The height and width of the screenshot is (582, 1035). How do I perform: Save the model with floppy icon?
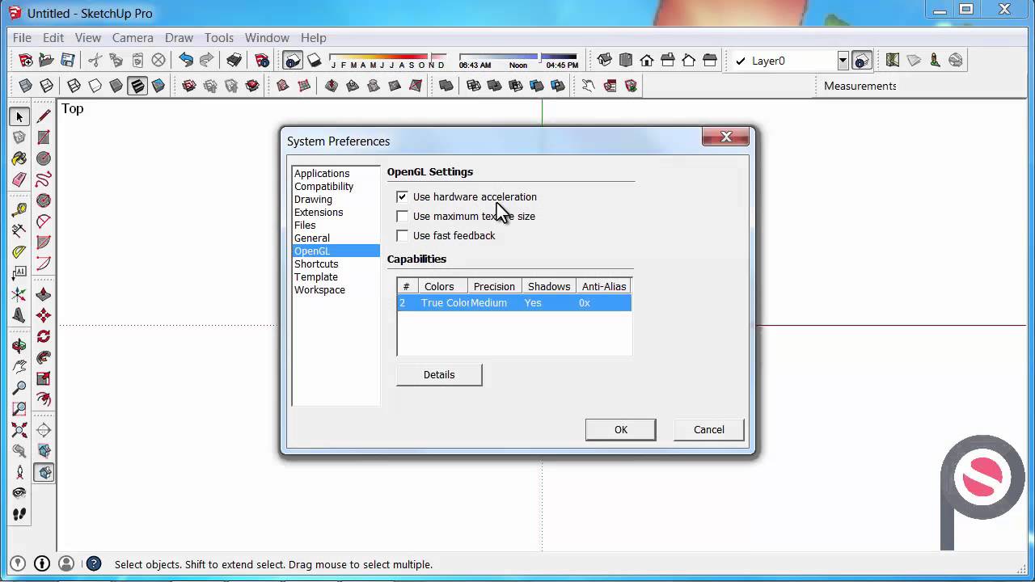(68, 61)
